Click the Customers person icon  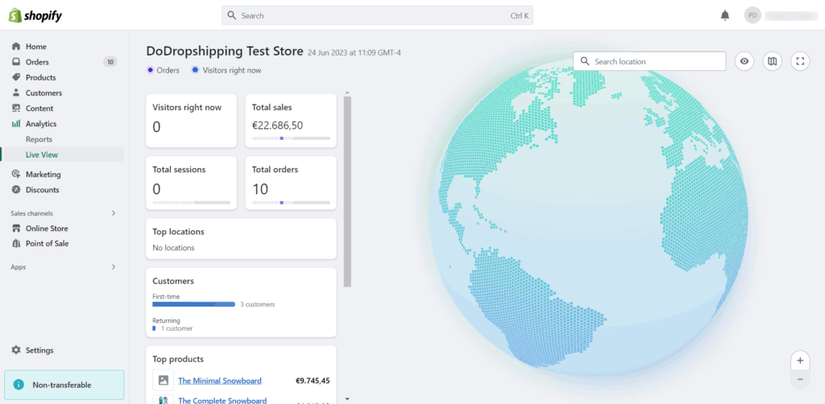[x=16, y=93]
